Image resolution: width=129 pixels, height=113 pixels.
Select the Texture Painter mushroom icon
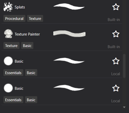point(8,34)
